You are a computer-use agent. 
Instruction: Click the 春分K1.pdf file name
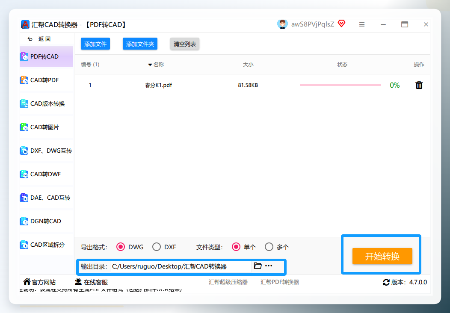coord(158,85)
